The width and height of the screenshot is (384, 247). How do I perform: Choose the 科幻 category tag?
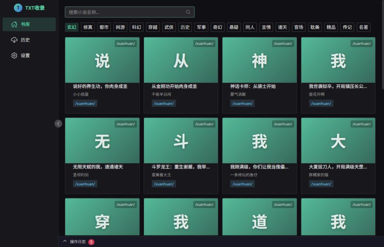click(136, 27)
